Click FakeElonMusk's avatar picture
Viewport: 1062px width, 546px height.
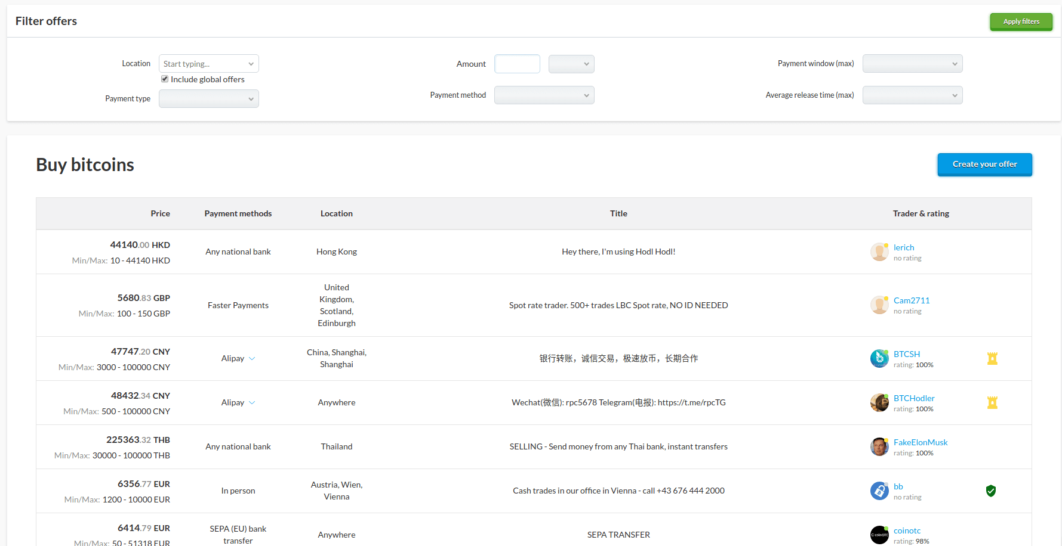(x=879, y=446)
